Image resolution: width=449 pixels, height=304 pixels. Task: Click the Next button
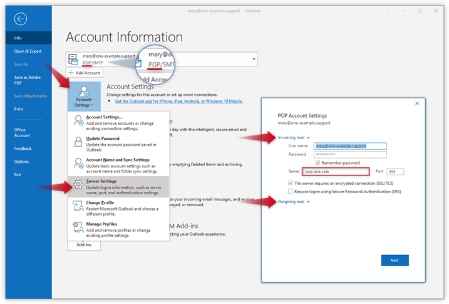point(395,260)
